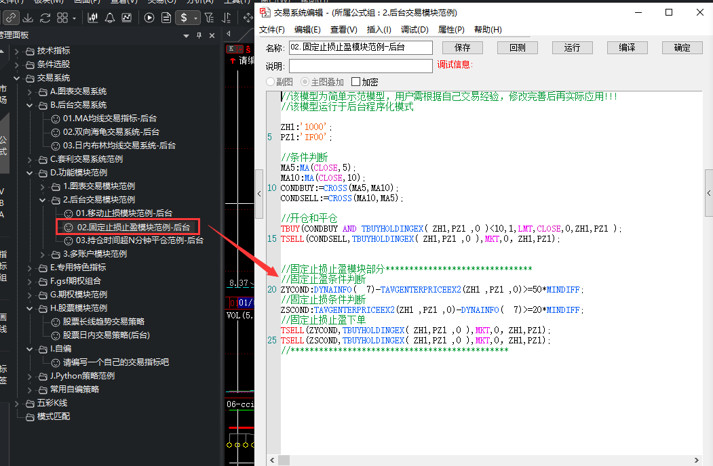The width and height of the screenshot is (713, 466).
Task: Toggle the link chain icon in toolbar
Action: [x=10, y=18]
